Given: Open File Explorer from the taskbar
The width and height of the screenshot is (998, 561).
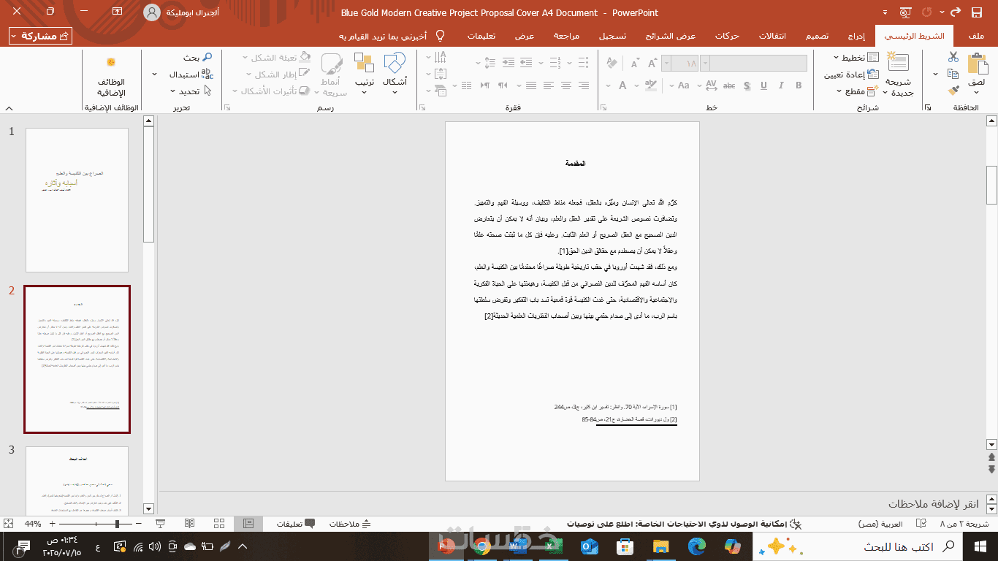Looking at the screenshot, I should tap(661, 546).
